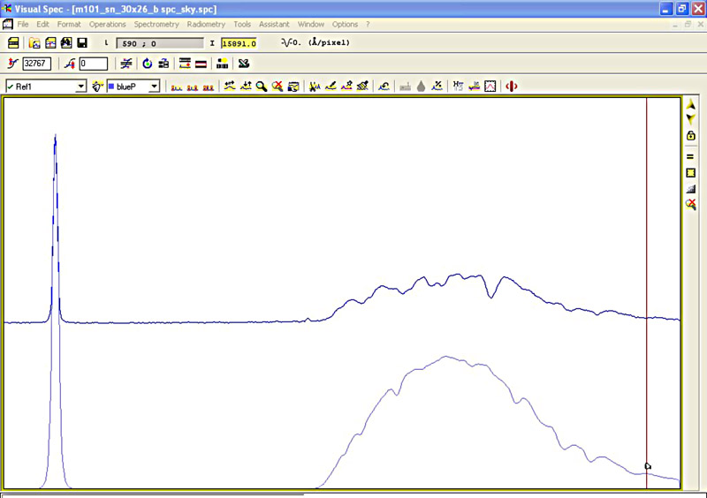Viewport: 707px width, 498px height.
Task: Click the red double-arrow icon in toolbar
Action: point(511,87)
